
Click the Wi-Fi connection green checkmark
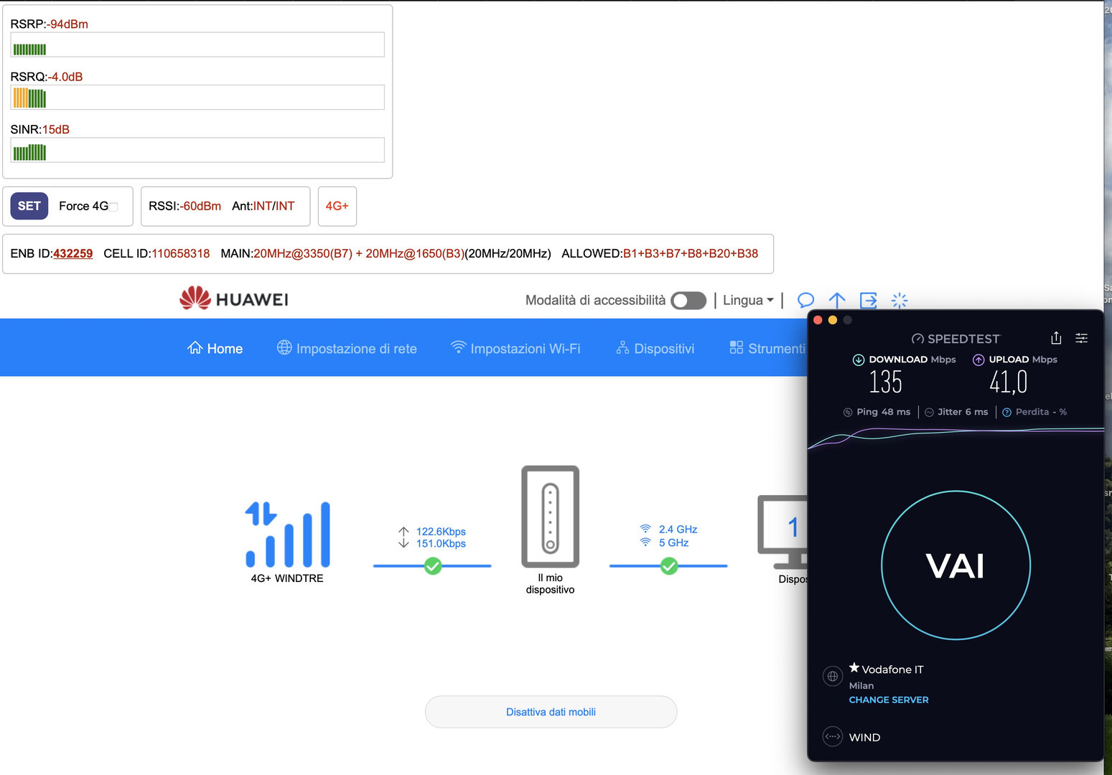(669, 566)
